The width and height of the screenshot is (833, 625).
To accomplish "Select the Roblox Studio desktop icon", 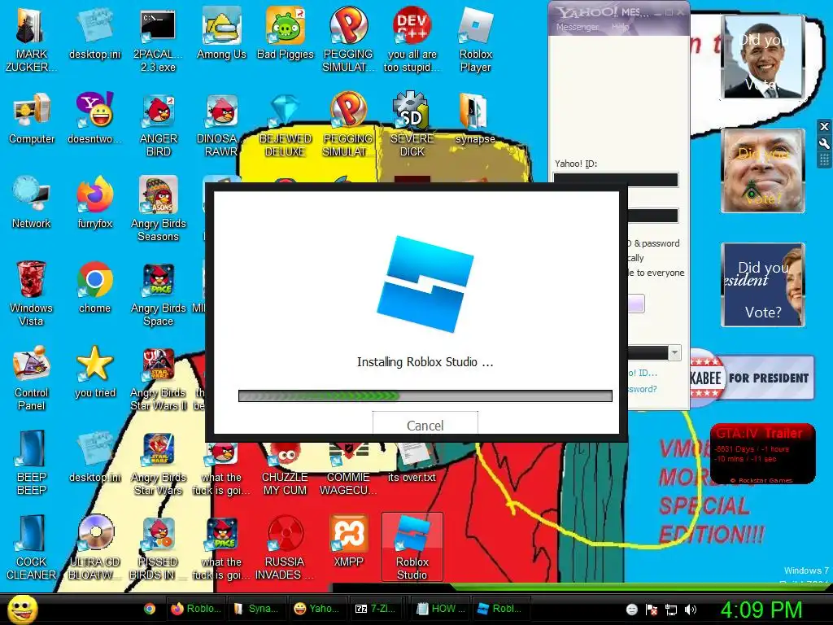I will (x=412, y=548).
